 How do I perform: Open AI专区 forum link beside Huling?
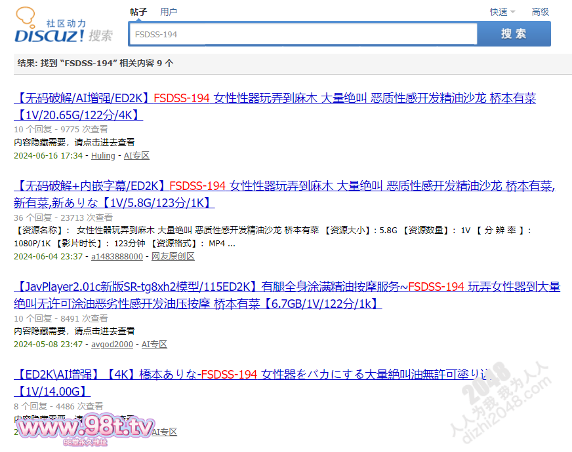coord(136,155)
